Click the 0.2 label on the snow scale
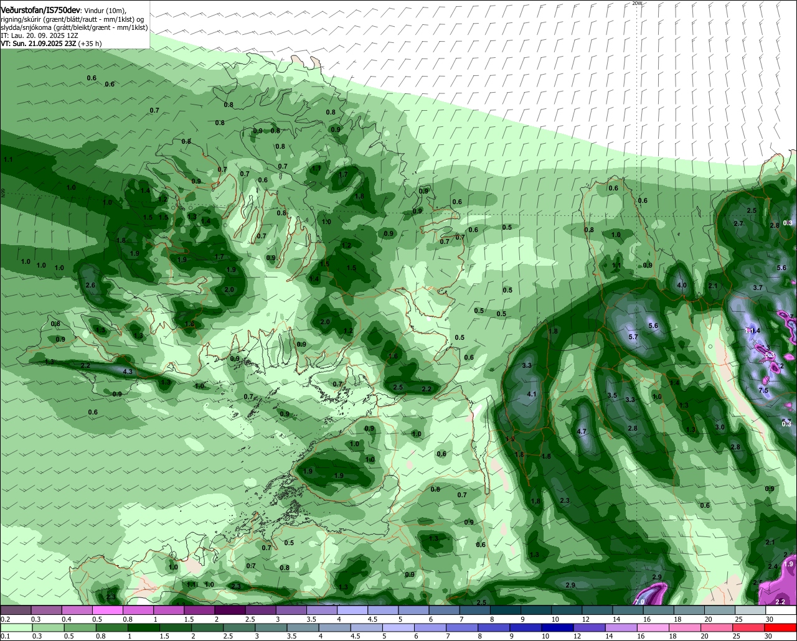 [x=5, y=619]
